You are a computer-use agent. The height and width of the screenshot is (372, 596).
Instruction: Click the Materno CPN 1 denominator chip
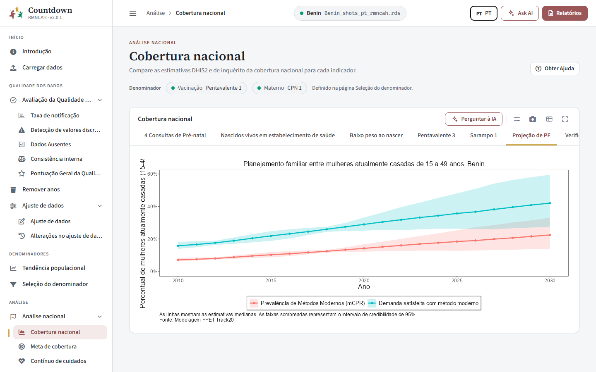279,88
